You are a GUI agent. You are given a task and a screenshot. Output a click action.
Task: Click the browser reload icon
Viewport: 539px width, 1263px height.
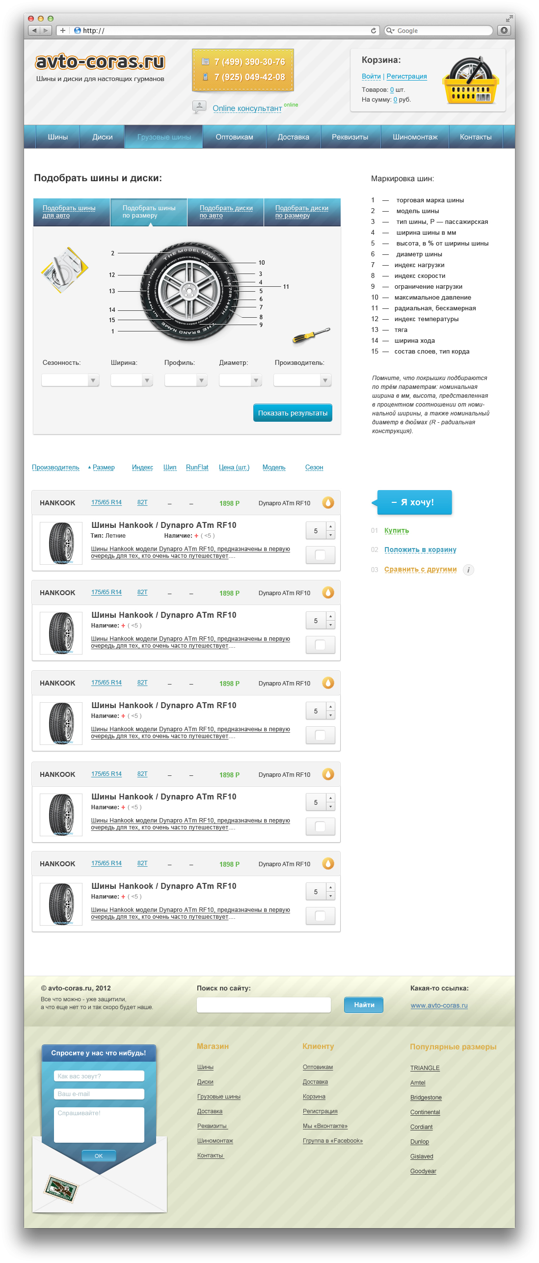373,30
